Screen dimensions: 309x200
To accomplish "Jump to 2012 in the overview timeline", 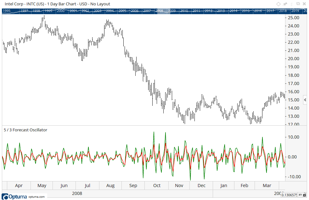I will pos(209,11).
